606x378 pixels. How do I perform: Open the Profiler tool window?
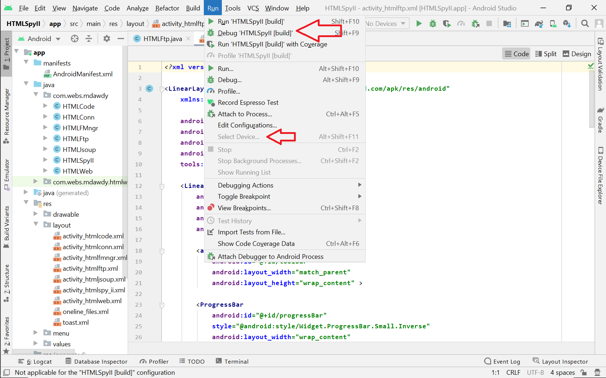[x=154, y=361]
